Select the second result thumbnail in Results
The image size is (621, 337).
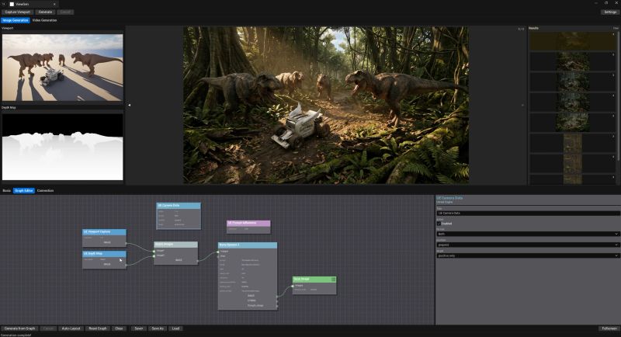pyautogui.click(x=572, y=61)
